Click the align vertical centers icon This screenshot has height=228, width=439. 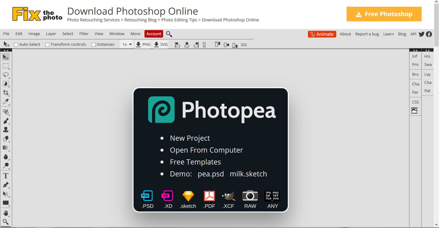point(226,45)
